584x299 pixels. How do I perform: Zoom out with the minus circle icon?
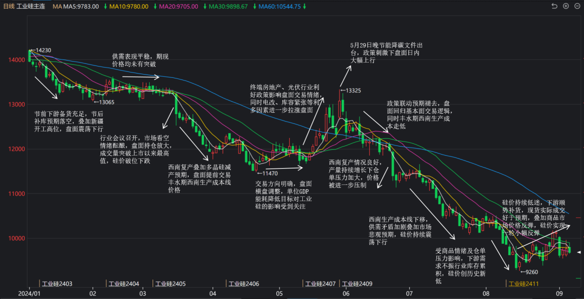click(576, 6)
